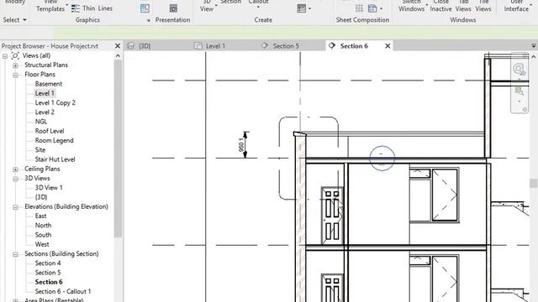Click Switch Windows button
Screen dimensions: 538x302
pos(412,6)
